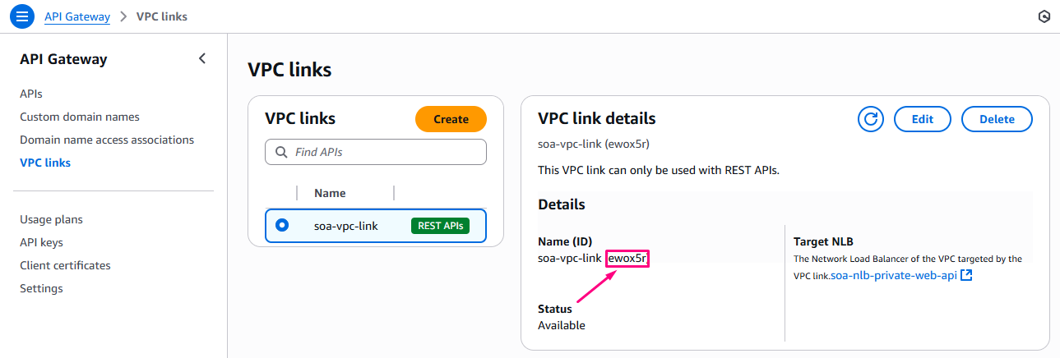This screenshot has height=358, width=1060.
Task: Open Domain name access associations
Action: point(107,140)
